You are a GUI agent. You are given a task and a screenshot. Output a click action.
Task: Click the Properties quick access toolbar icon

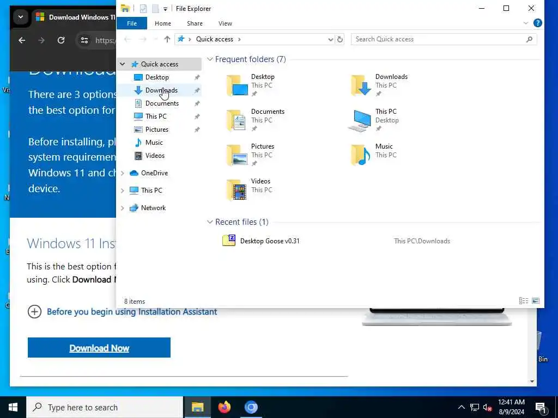point(143,9)
